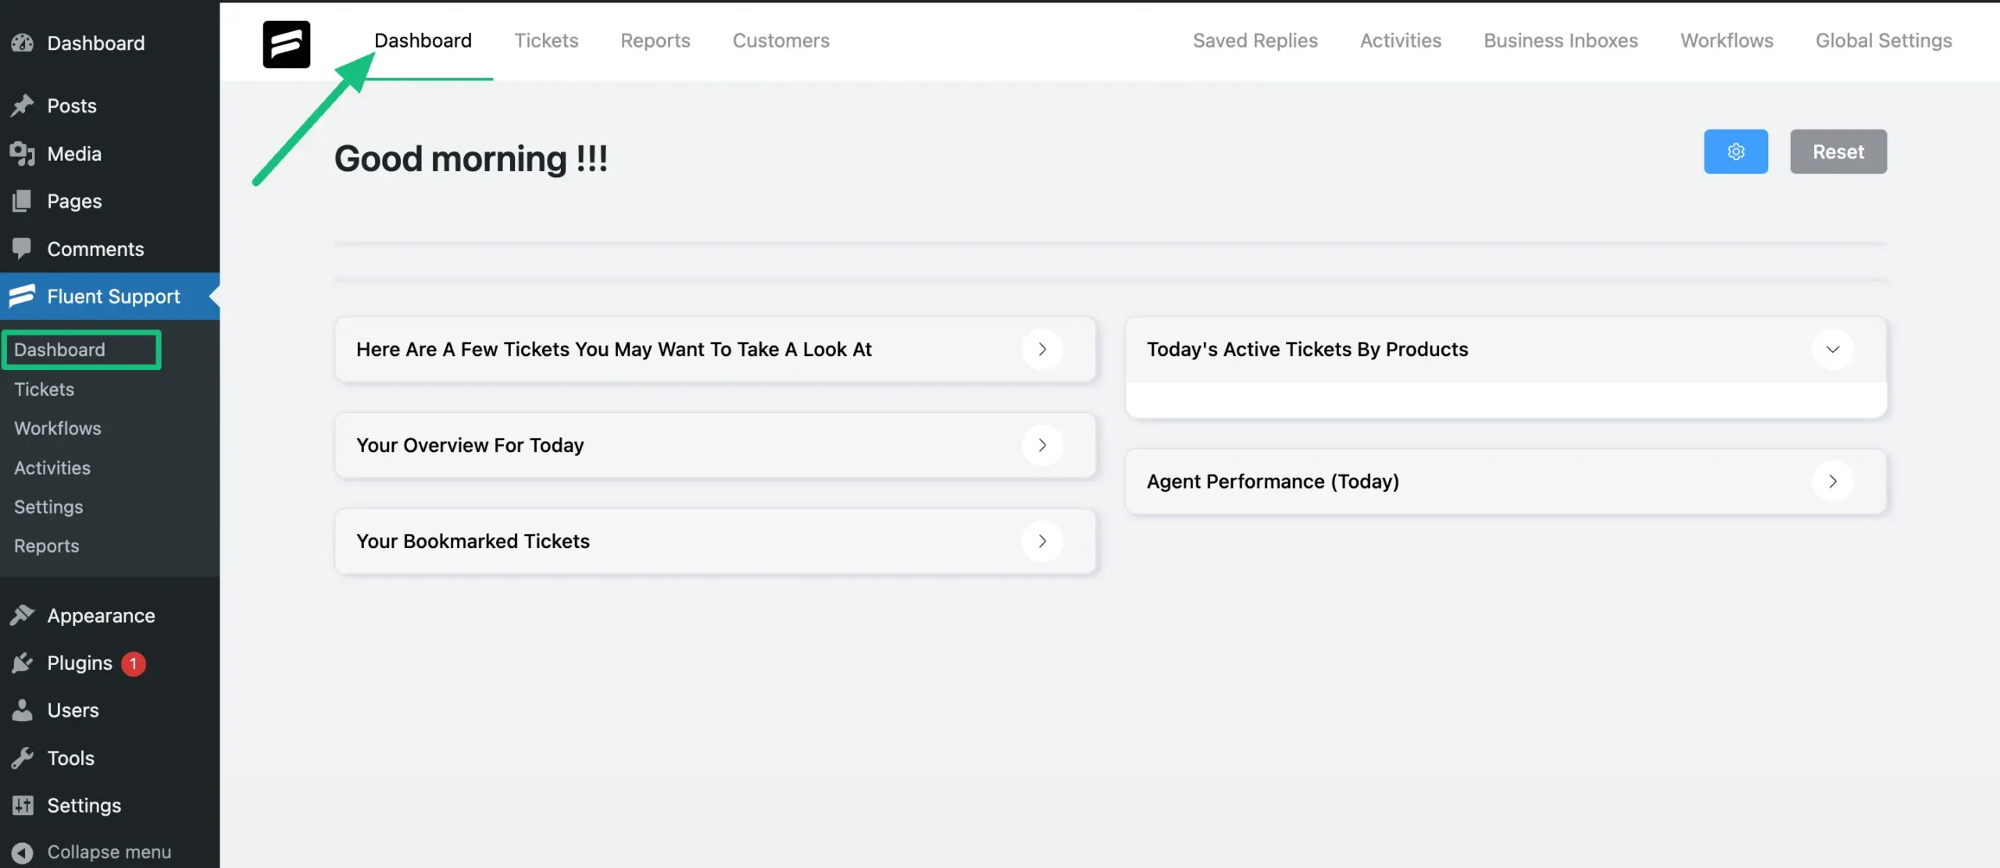
Task: Open dashboard settings via the blue gear icon
Action: (1735, 151)
